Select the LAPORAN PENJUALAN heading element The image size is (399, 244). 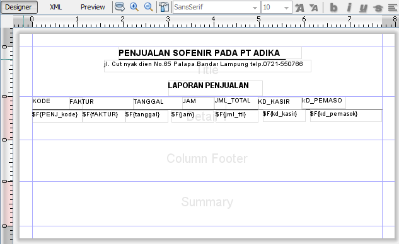(x=216, y=88)
